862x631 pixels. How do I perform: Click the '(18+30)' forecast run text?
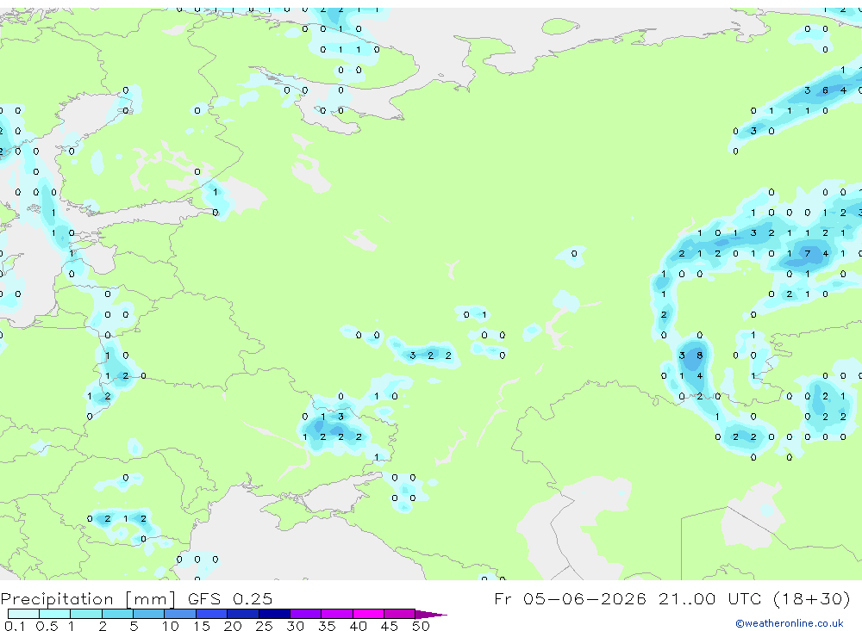point(811,599)
